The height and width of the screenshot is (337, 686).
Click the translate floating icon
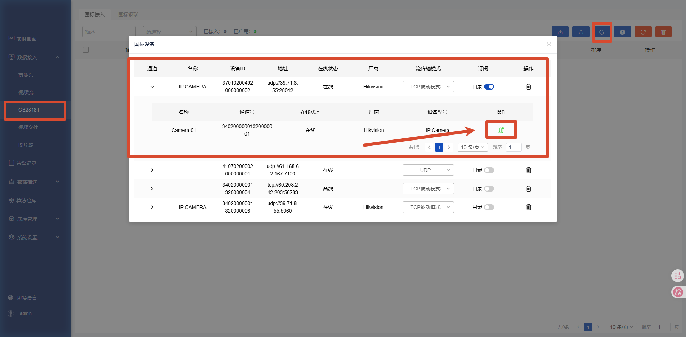tap(677, 292)
